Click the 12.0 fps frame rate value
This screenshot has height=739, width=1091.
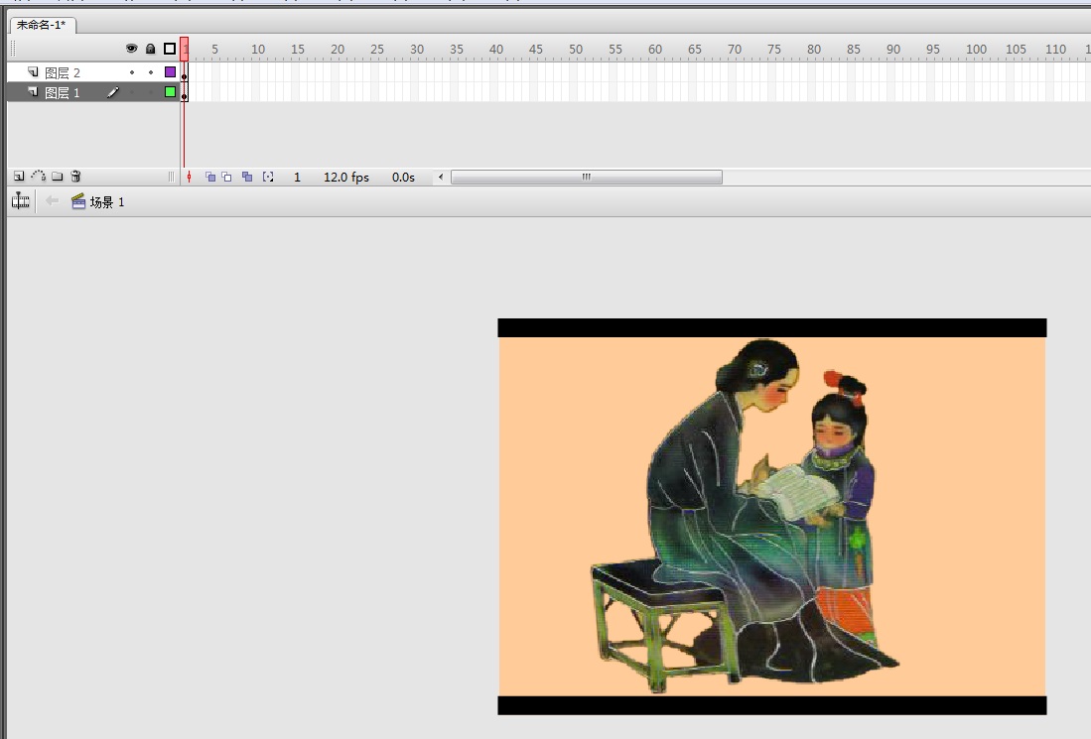tap(346, 178)
